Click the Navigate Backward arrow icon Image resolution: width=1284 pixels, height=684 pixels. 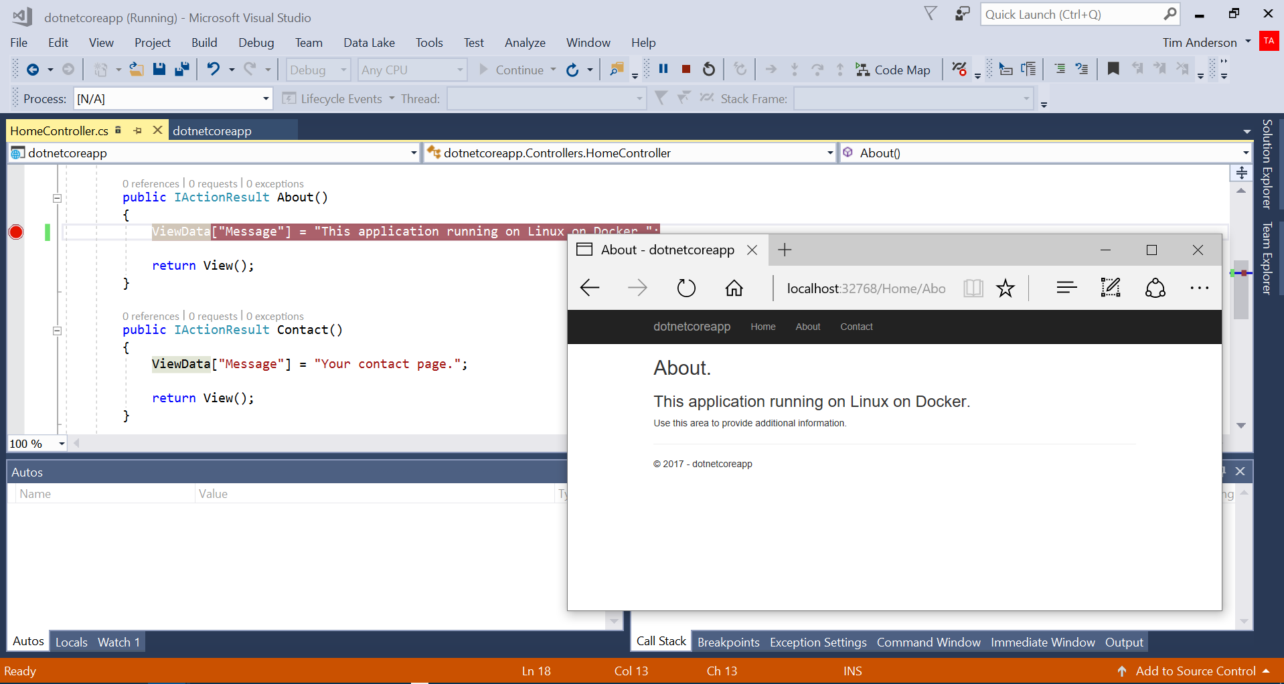click(32, 70)
